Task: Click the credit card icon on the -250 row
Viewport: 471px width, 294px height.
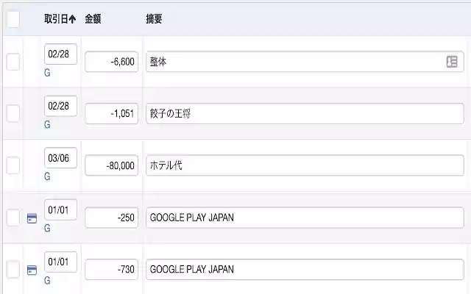Action: coord(31,218)
